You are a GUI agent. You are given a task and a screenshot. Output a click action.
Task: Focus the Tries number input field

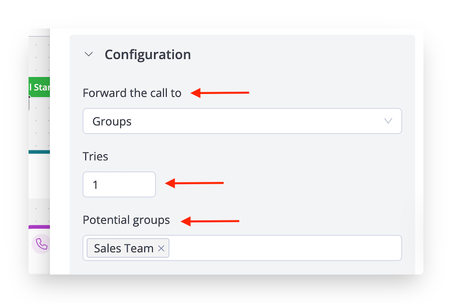[119, 184]
